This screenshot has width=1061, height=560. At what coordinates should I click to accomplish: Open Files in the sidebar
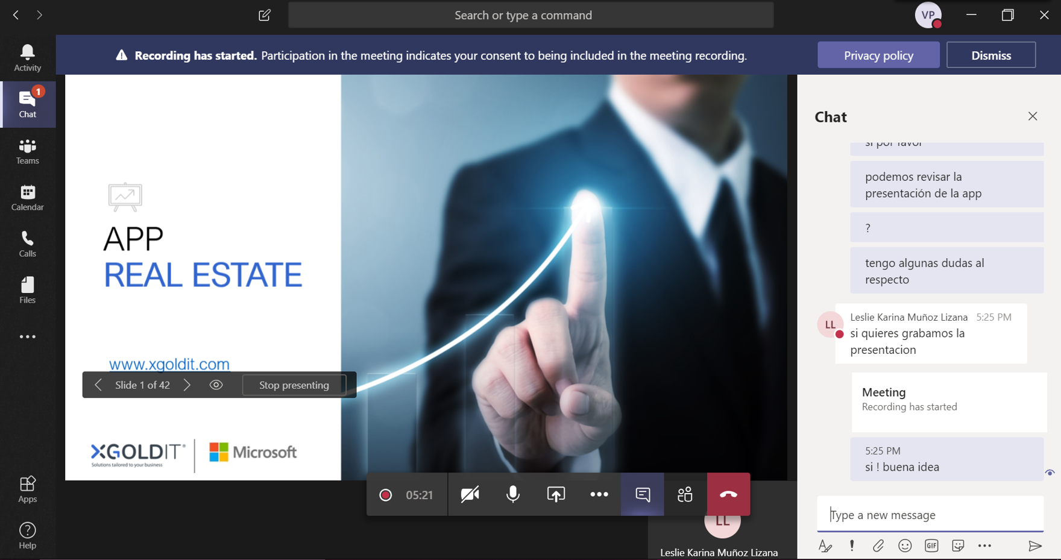click(28, 291)
